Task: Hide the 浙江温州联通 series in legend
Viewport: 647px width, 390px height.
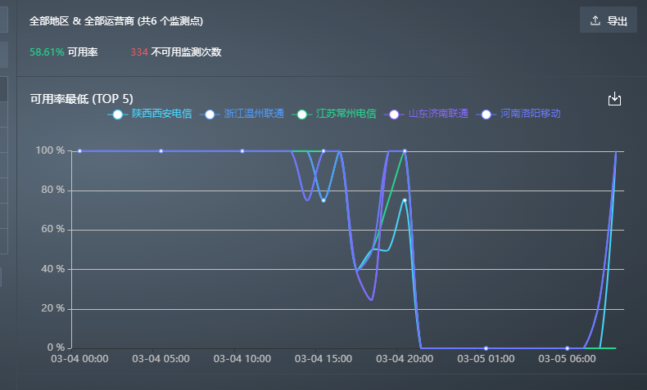Action: 244,114
